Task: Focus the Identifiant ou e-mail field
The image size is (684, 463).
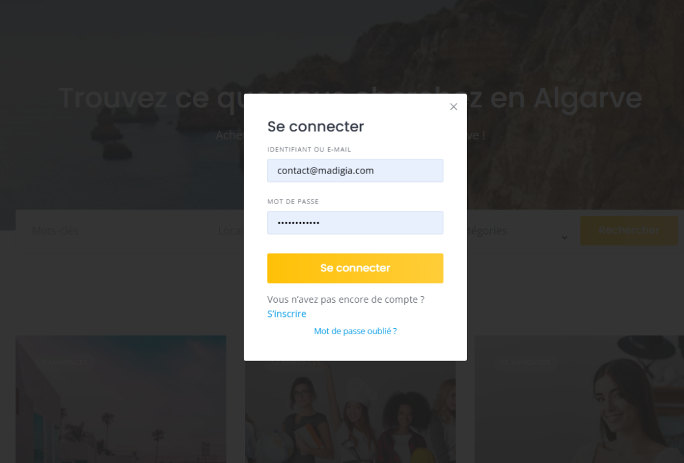Action: [355, 170]
